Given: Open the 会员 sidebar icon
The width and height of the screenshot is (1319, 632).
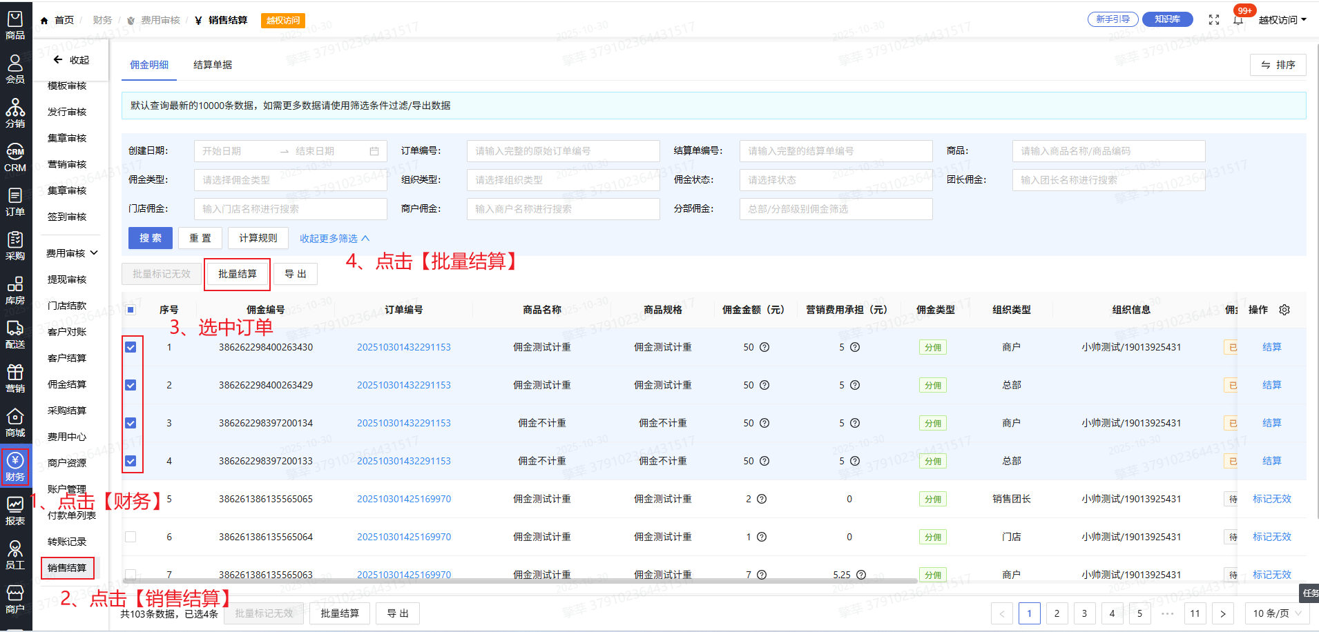Looking at the screenshot, I should [x=15, y=70].
